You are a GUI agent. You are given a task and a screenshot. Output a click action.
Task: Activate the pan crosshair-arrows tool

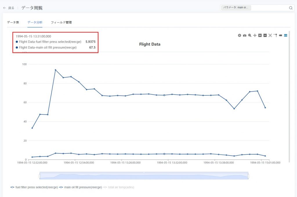point(255,35)
